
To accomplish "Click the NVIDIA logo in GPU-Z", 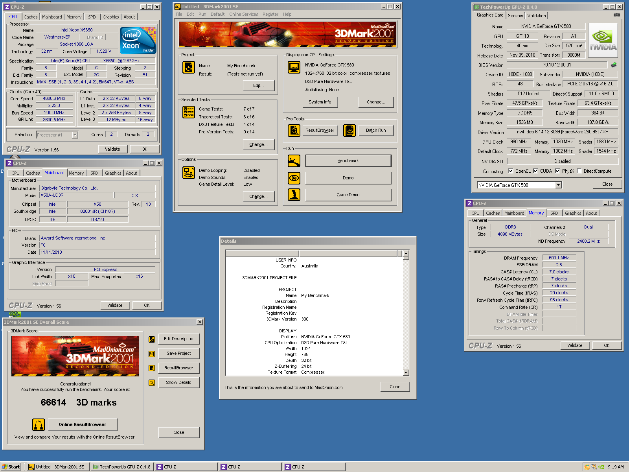I will click(603, 41).
